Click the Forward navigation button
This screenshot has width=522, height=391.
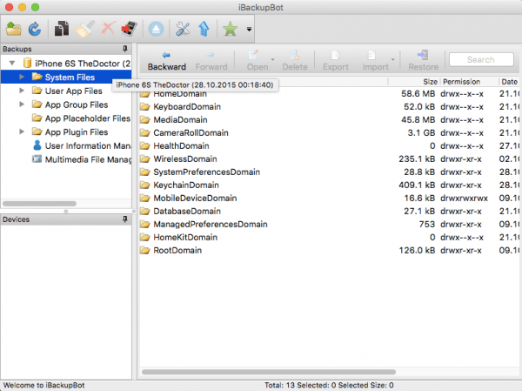click(x=211, y=61)
